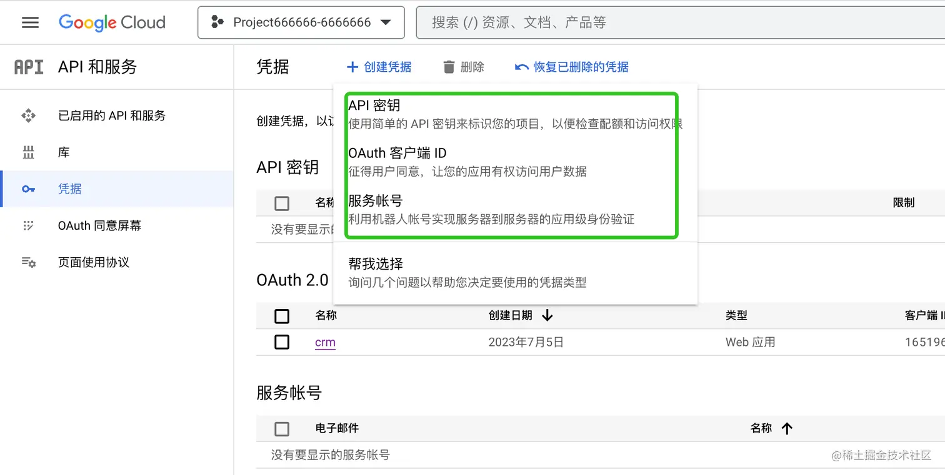Check the crm row checkbox
The image size is (945, 475).
coord(282,341)
